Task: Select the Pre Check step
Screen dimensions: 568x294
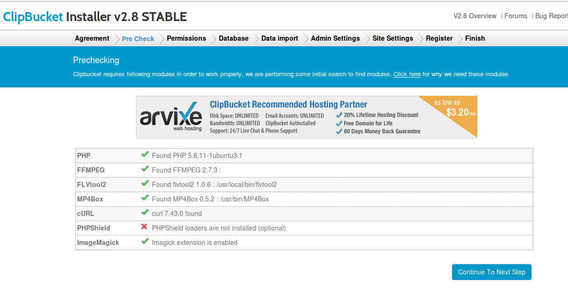Action: click(x=138, y=39)
